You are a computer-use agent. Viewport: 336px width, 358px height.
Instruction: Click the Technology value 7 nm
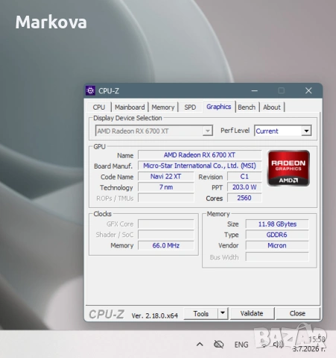click(166, 187)
